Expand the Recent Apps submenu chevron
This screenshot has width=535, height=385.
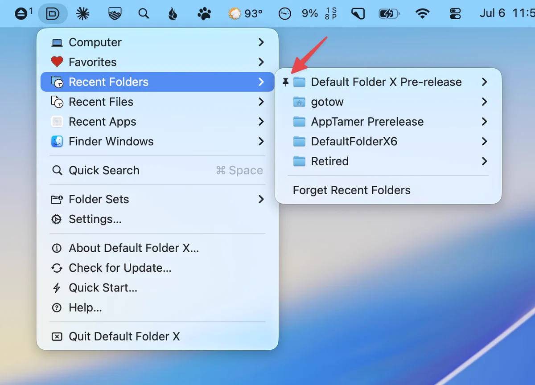pyautogui.click(x=261, y=122)
